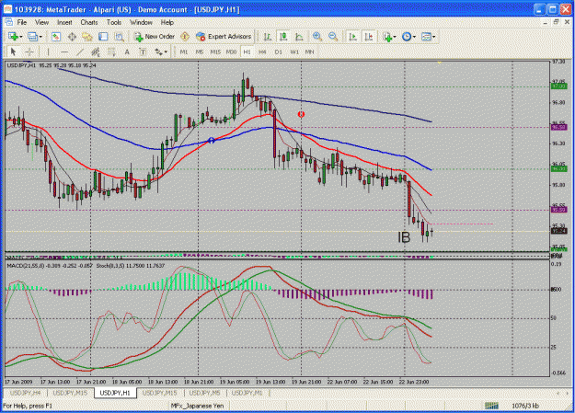Select the H1 timeframe button
575x413 pixels.
click(x=247, y=52)
